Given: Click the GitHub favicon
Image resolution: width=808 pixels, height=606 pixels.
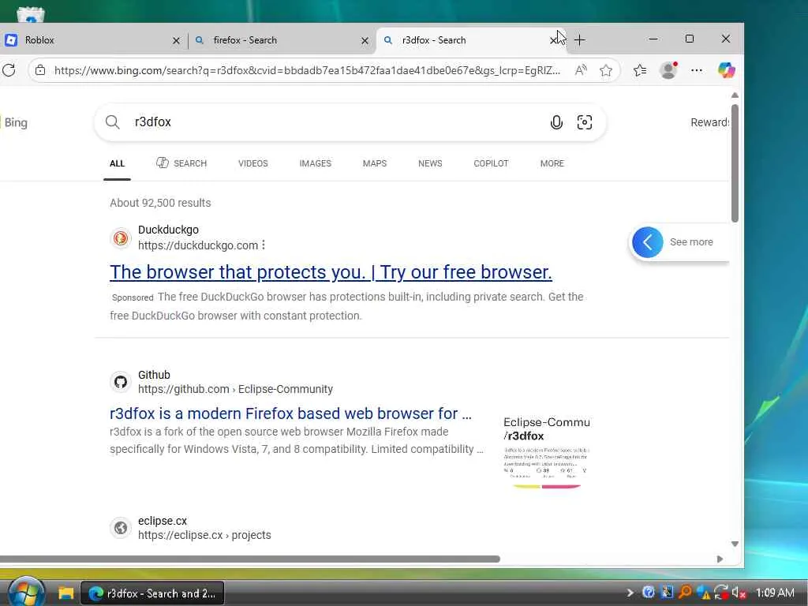Looking at the screenshot, I should tap(121, 382).
